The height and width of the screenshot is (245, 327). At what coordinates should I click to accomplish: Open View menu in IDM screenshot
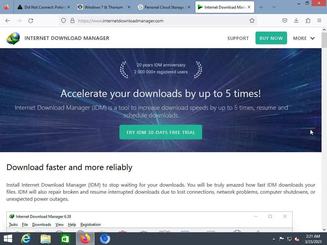pyautogui.click(x=59, y=225)
